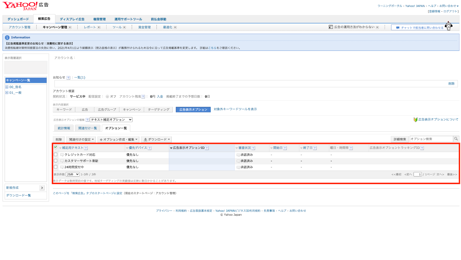
Task: Open help icon next to 曜日・時間帯 column
Action: click(351, 148)
